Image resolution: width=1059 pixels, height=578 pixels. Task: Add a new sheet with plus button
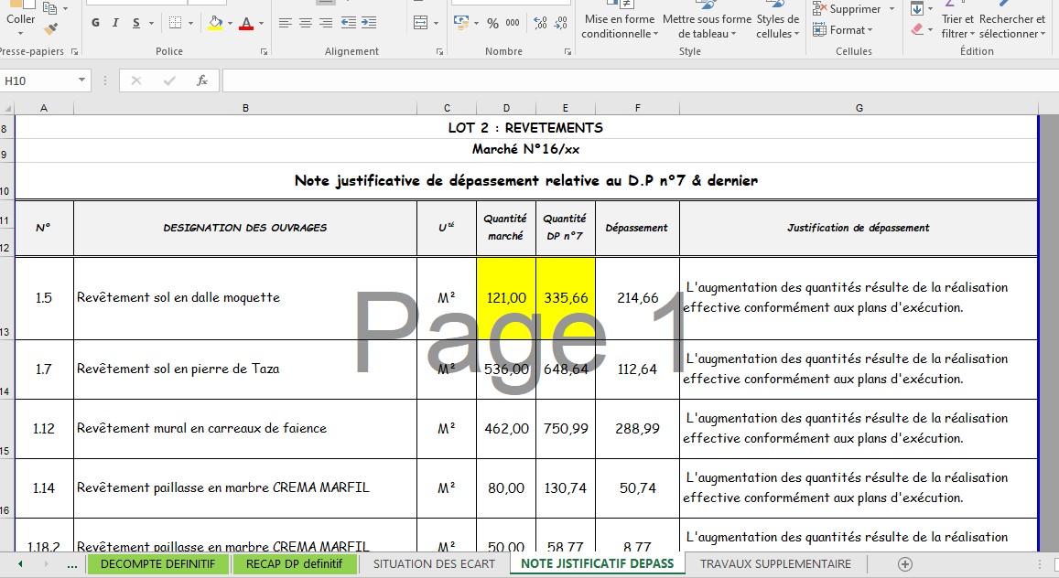(x=905, y=564)
